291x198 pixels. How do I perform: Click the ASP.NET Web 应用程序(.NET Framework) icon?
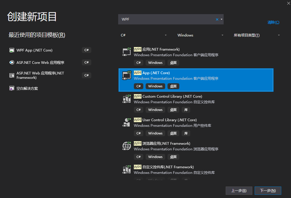point(12,75)
